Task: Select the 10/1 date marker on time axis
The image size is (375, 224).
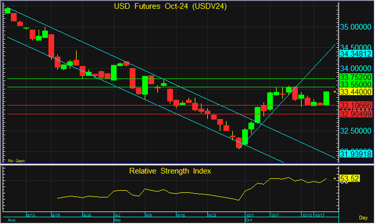Action: [250, 215]
